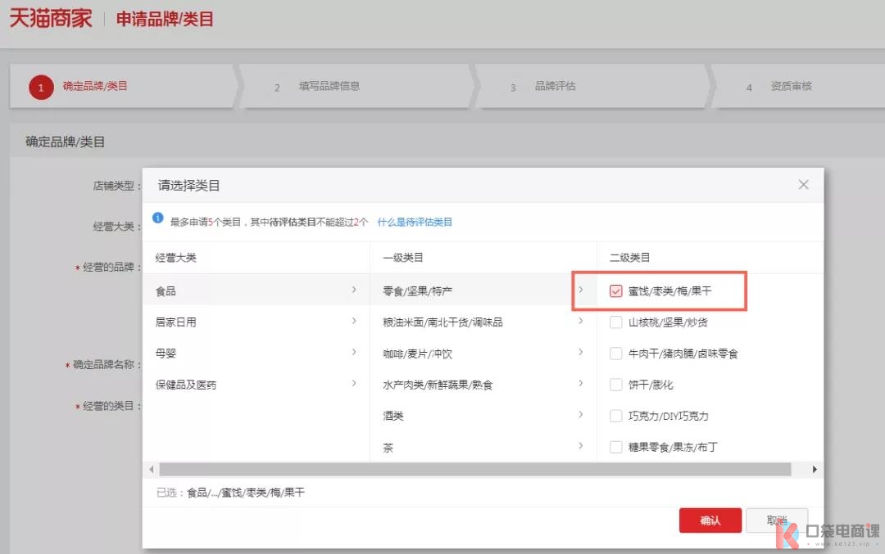Click the scrollbar right arrow
885x554 pixels.
815,470
